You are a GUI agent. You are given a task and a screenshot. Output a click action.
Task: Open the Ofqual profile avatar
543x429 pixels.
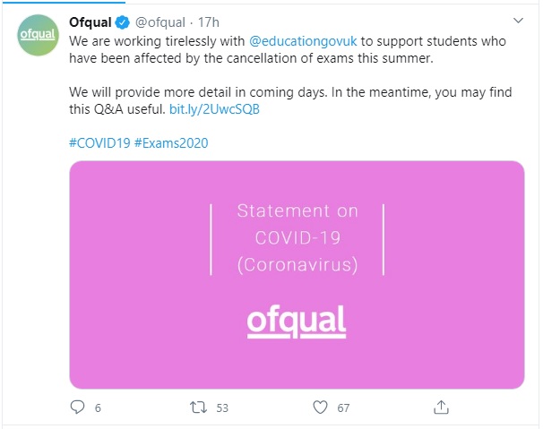(39, 35)
